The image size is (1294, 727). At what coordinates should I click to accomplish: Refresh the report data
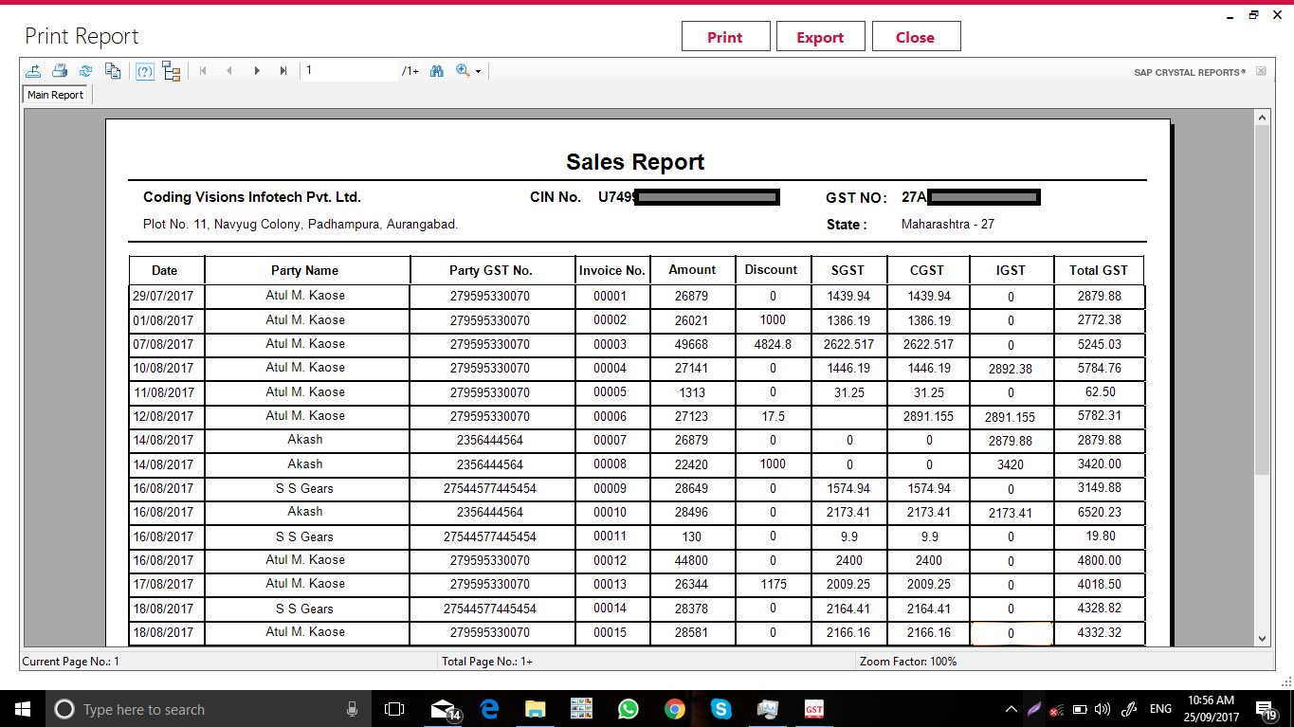(85, 70)
